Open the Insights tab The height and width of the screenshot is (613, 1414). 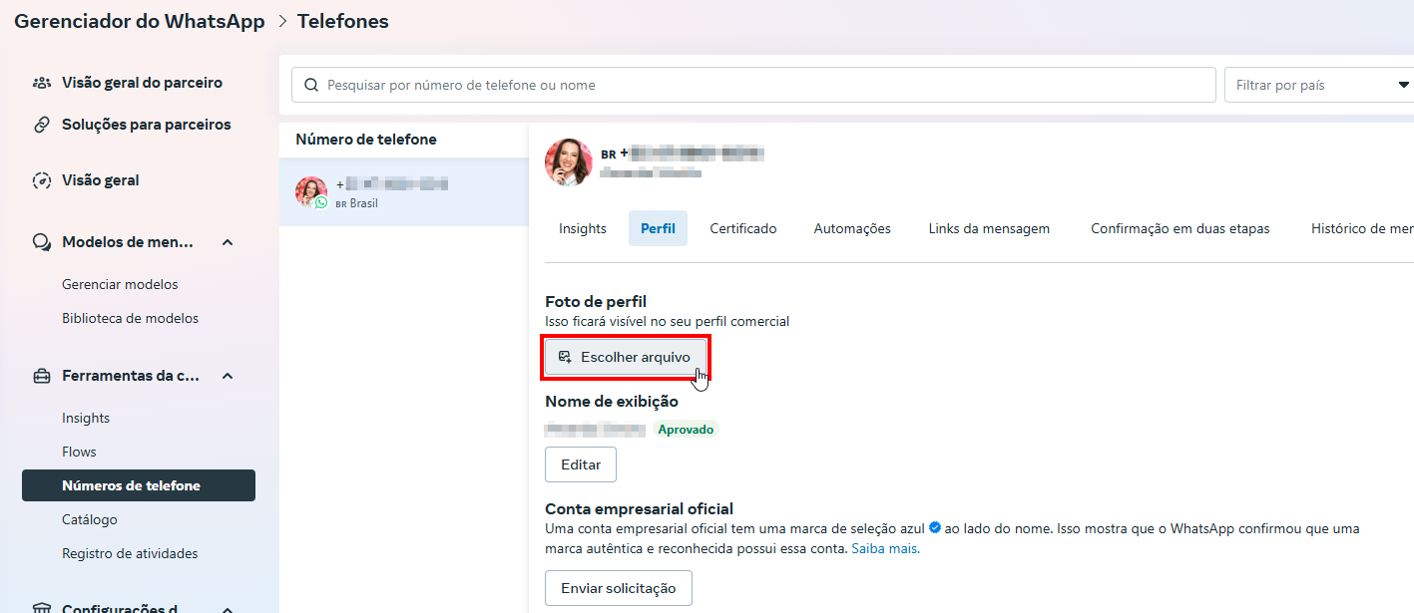[583, 228]
